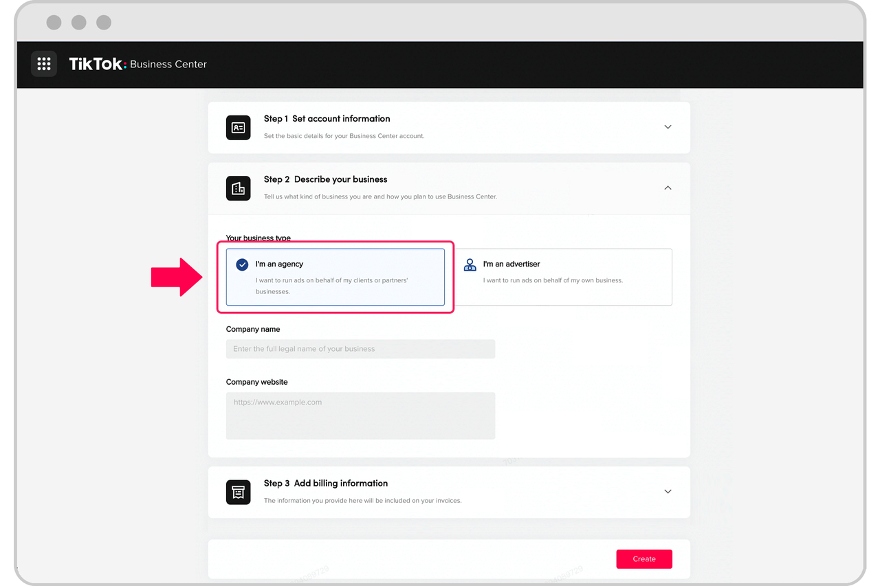Select the "I'm an agency" business type

coord(335,277)
